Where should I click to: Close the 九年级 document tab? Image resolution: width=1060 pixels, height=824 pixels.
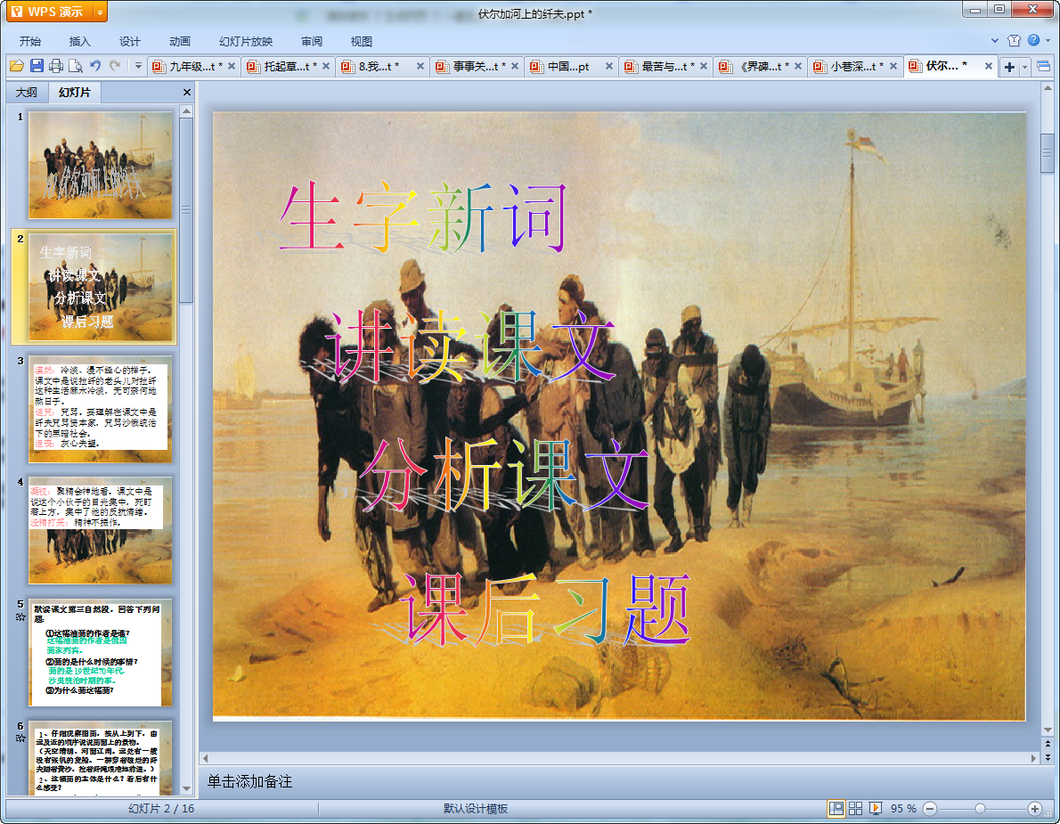[232, 66]
